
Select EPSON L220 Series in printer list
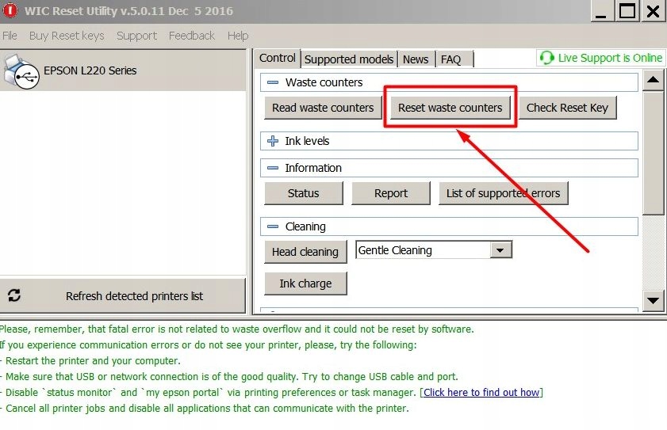[123, 70]
